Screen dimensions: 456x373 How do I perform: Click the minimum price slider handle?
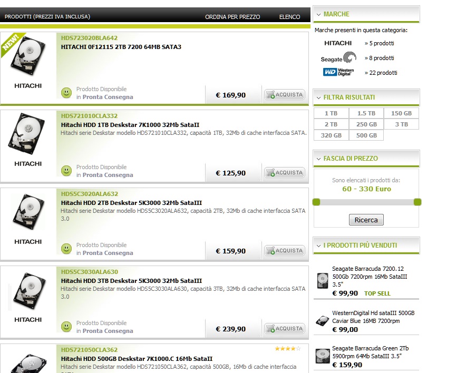316,202
